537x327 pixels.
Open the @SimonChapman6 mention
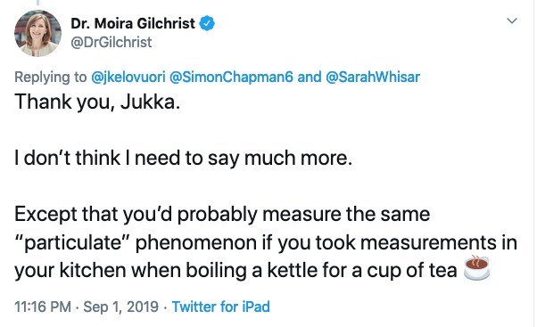tap(232, 78)
